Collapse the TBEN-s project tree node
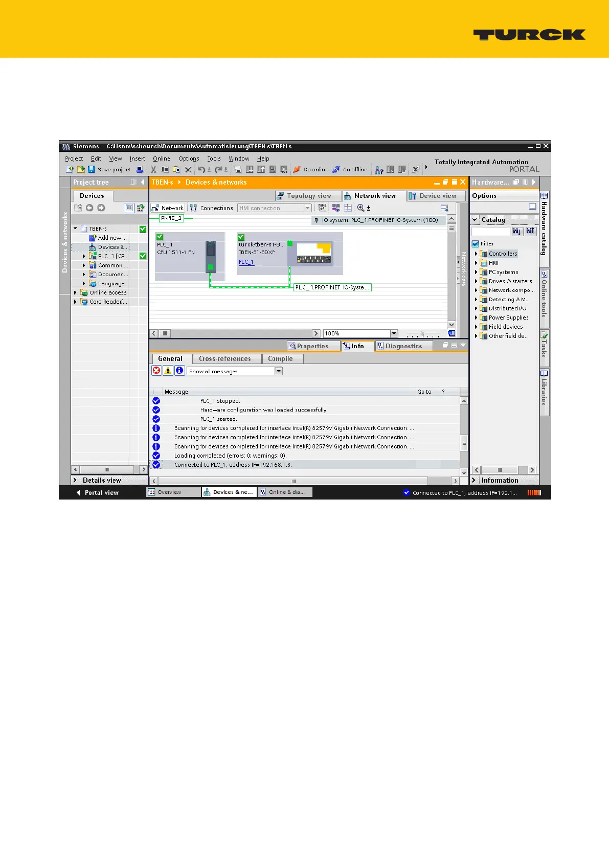Viewport: 609px width, 861px height. coord(76,229)
